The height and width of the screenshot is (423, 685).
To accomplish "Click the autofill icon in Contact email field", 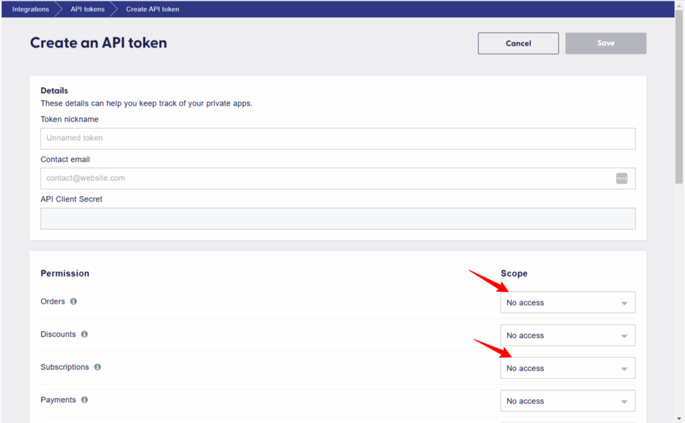I will point(621,178).
